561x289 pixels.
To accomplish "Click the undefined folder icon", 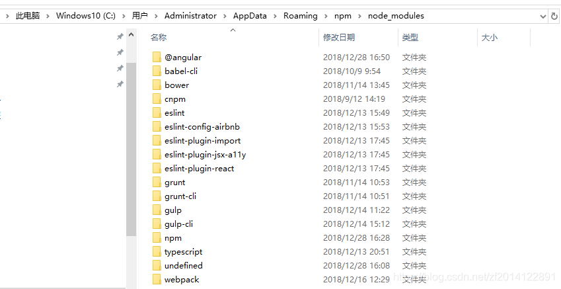I will click(157, 266).
